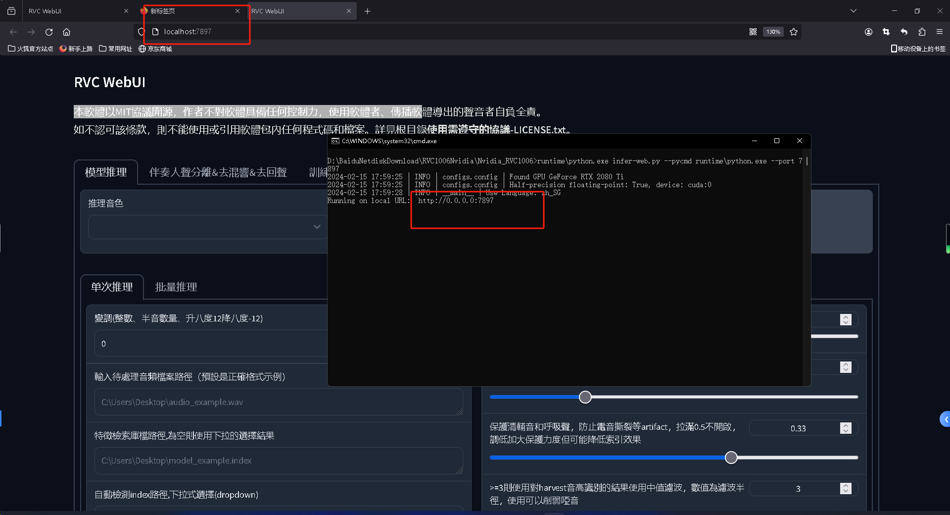Click the blue side panel arrow button
This screenshot has width=950, height=515.
(x=945, y=419)
